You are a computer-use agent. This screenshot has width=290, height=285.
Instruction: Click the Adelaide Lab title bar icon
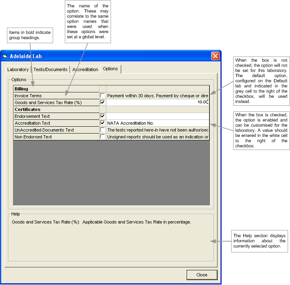(5, 56)
